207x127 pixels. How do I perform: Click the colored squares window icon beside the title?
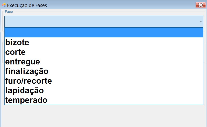(4, 5)
